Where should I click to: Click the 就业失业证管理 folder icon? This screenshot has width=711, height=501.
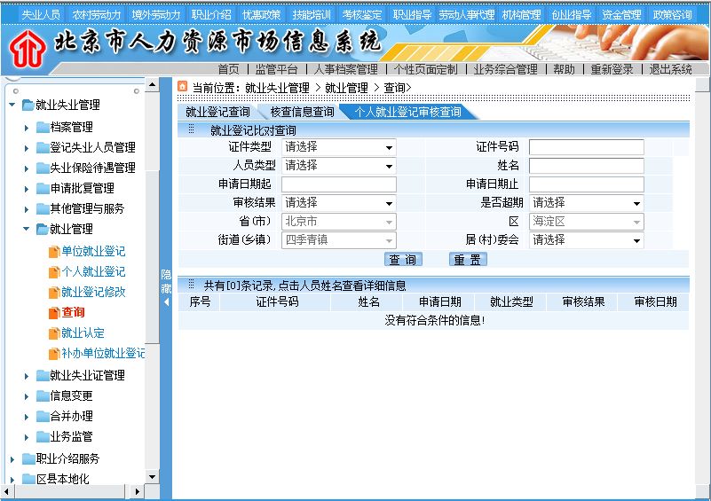pos(43,375)
